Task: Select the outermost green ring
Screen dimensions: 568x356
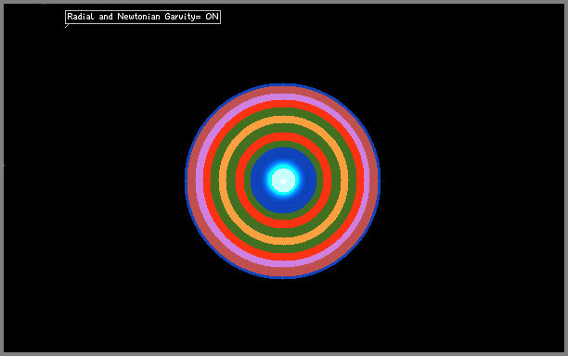Action: (283, 112)
